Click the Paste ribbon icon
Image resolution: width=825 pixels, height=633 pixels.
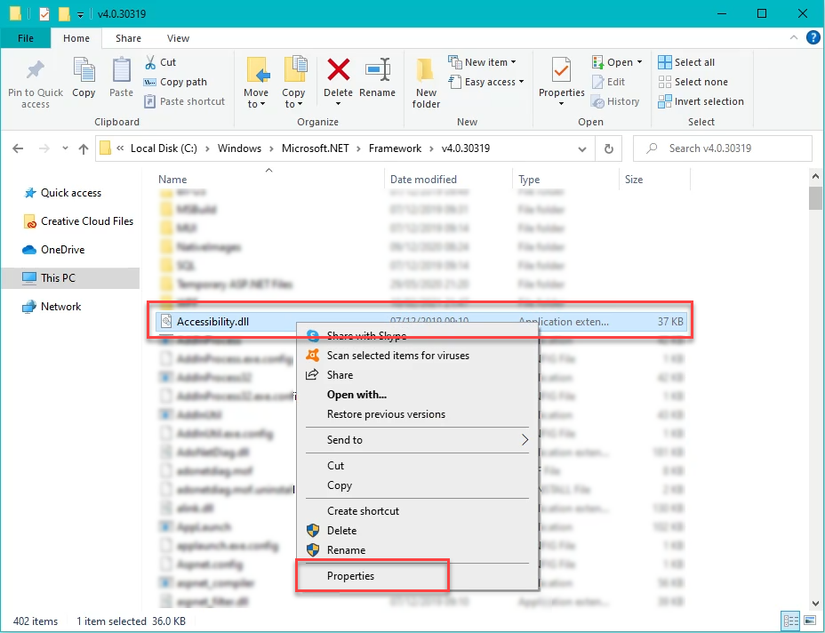[x=121, y=78]
